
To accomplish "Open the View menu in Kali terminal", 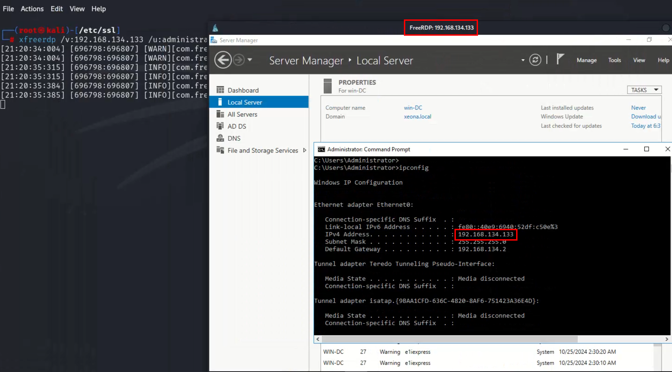I will (x=77, y=9).
